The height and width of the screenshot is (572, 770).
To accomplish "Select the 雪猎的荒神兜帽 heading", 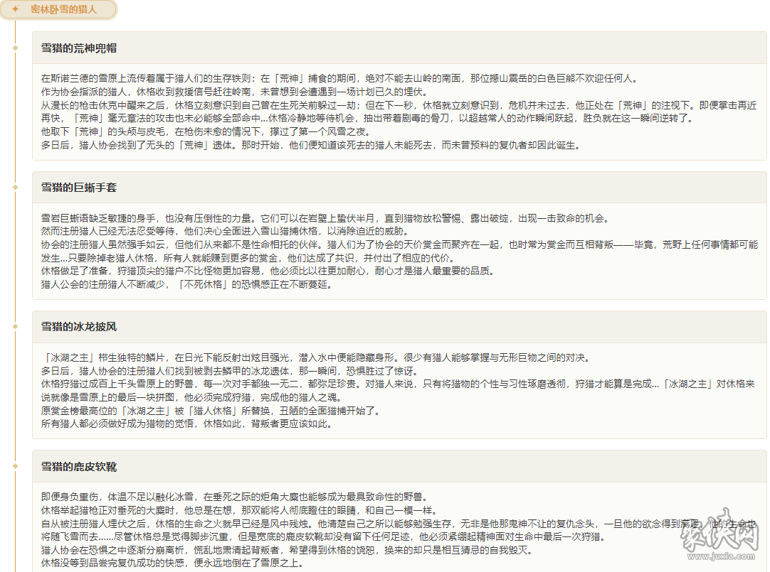I will click(78, 48).
